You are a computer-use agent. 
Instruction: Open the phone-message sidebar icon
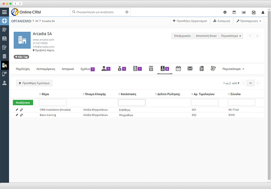coord(4,74)
